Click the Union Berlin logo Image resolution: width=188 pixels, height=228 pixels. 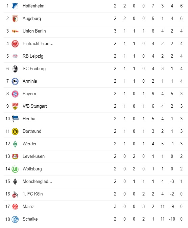pyautogui.click(x=15, y=31)
